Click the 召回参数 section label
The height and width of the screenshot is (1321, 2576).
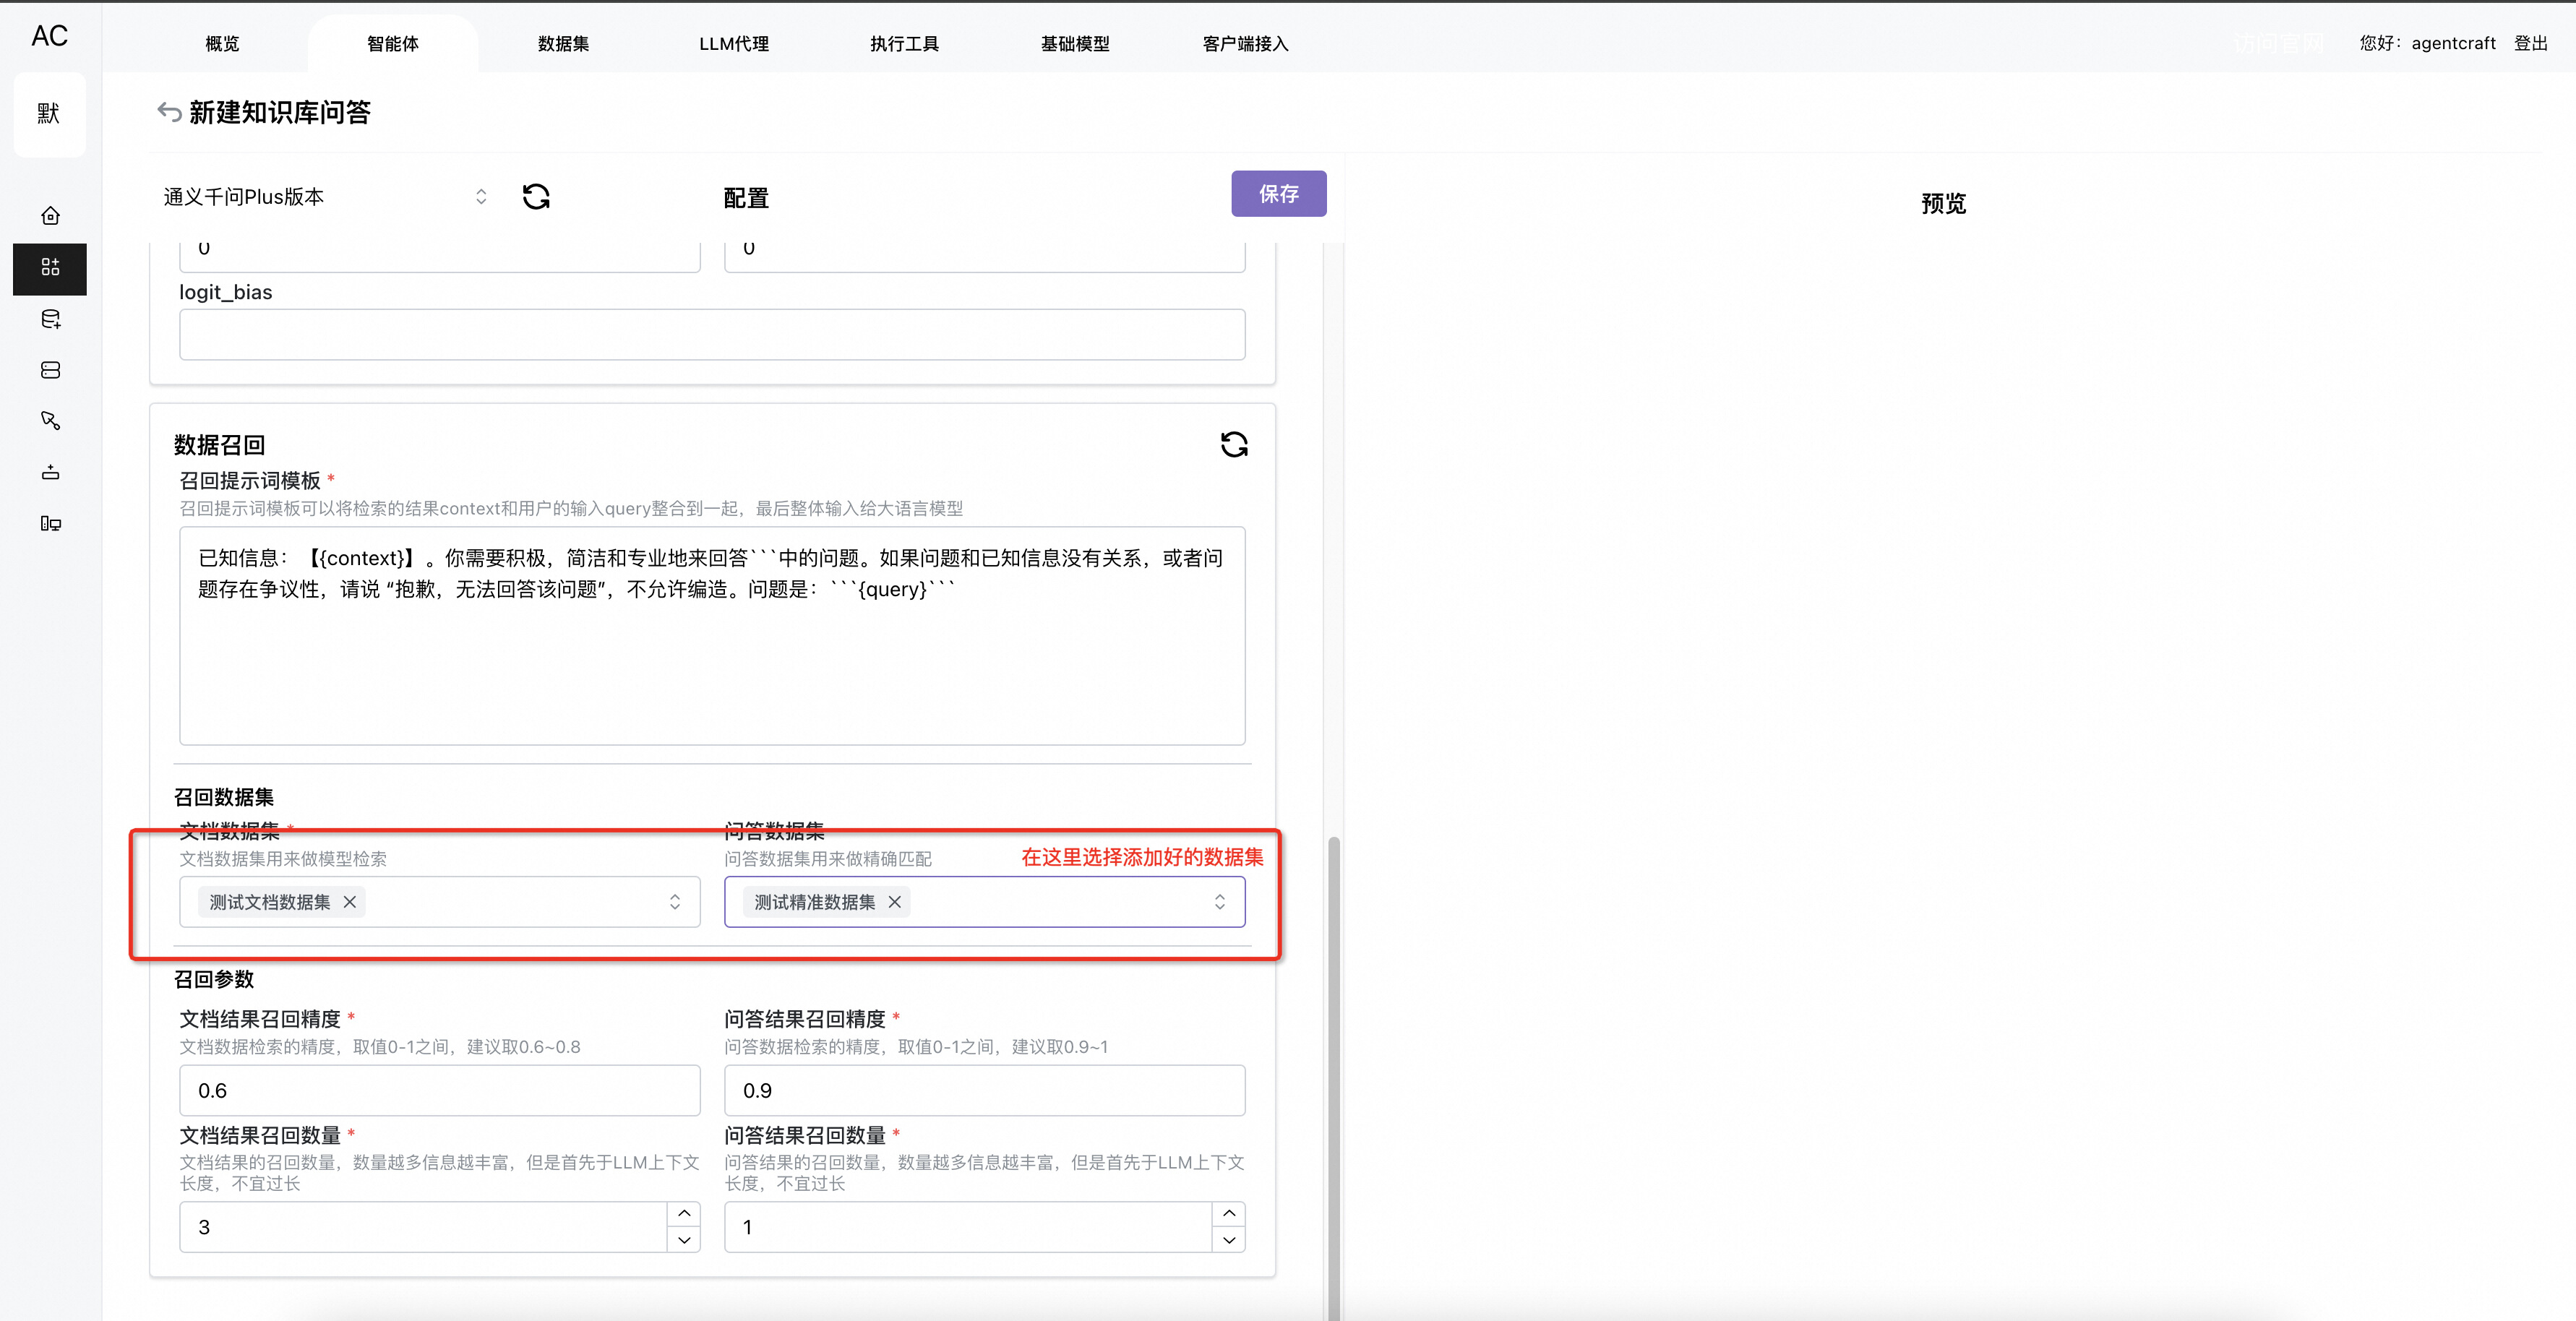pos(214,979)
